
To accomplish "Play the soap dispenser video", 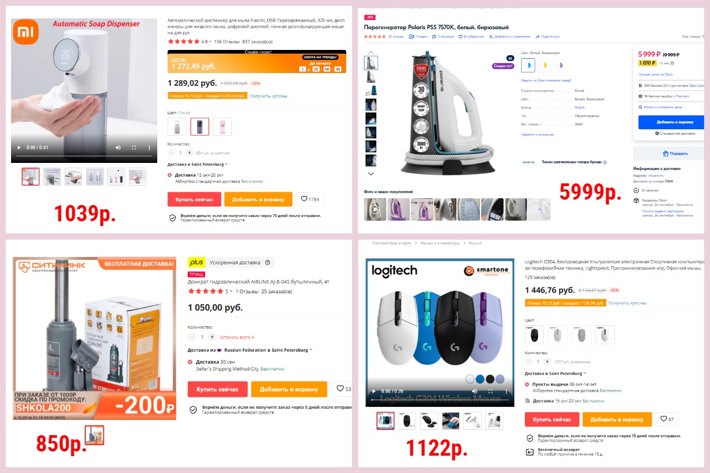I will 19,148.
